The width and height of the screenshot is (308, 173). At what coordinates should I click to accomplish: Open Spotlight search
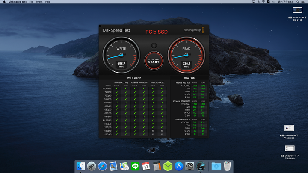coord(298,2)
